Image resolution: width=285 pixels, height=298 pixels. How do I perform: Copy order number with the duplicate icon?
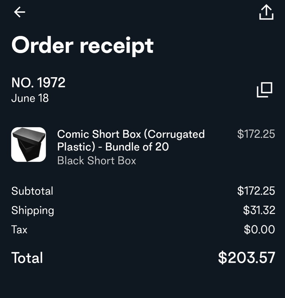coord(265,90)
